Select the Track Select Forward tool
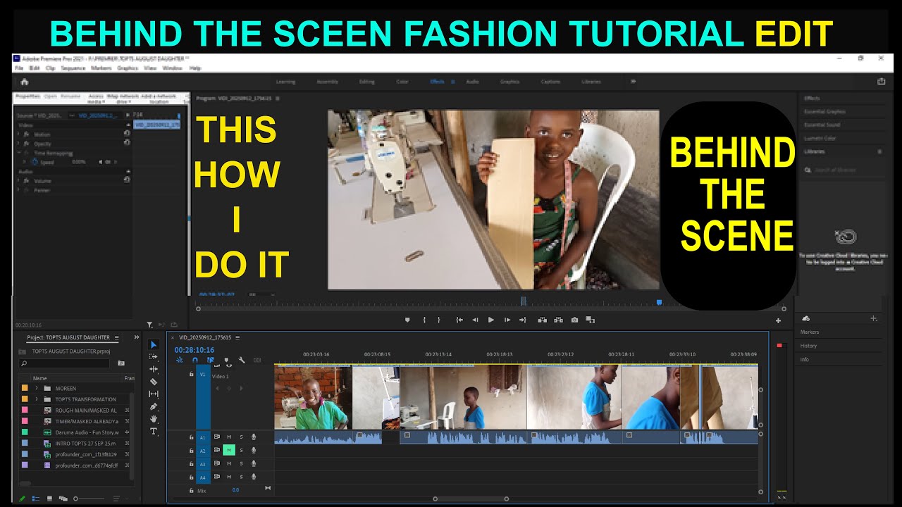The width and height of the screenshot is (902, 507). tap(154, 357)
